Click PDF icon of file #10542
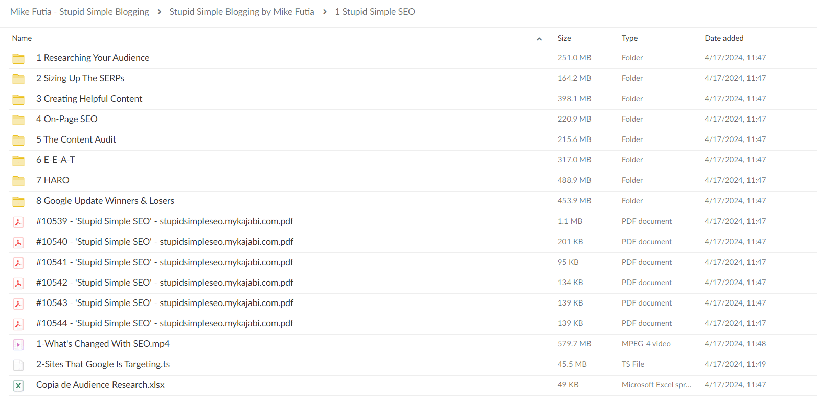 (x=18, y=284)
